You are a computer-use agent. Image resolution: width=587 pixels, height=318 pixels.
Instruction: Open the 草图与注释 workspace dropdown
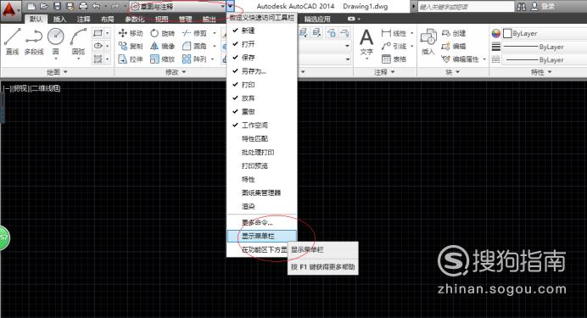pos(178,7)
